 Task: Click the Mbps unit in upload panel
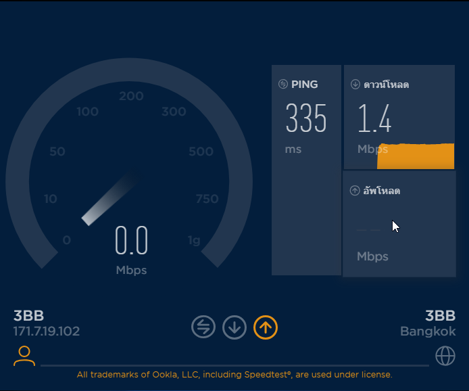pyautogui.click(x=372, y=256)
